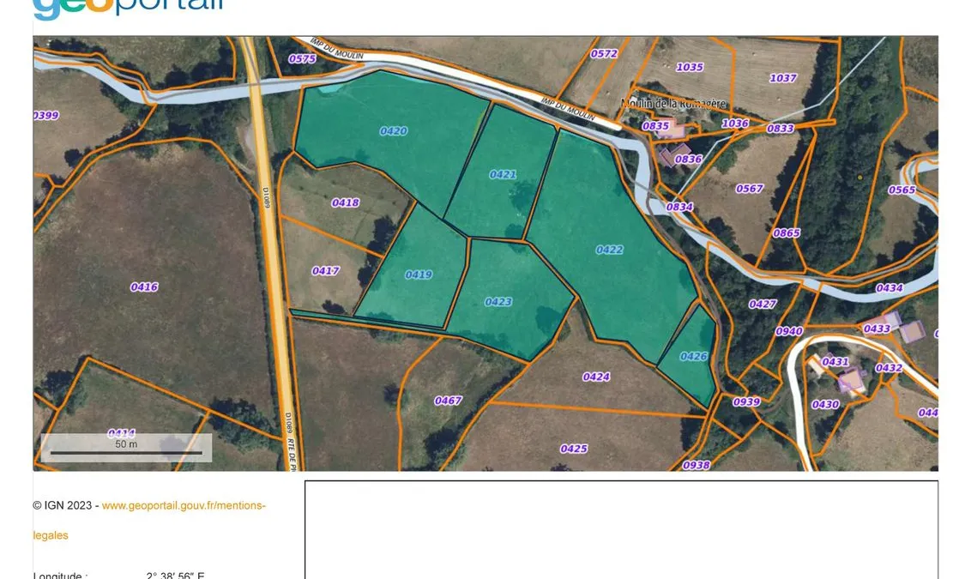Screen dimensions: 971x579
Task: Click parcel number 0565 on the map
Action: click(x=902, y=190)
